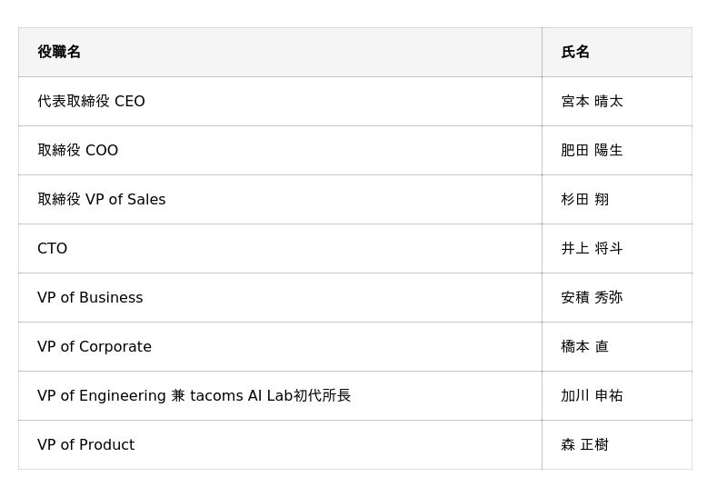Click the name 井上 将斗

[592, 249]
